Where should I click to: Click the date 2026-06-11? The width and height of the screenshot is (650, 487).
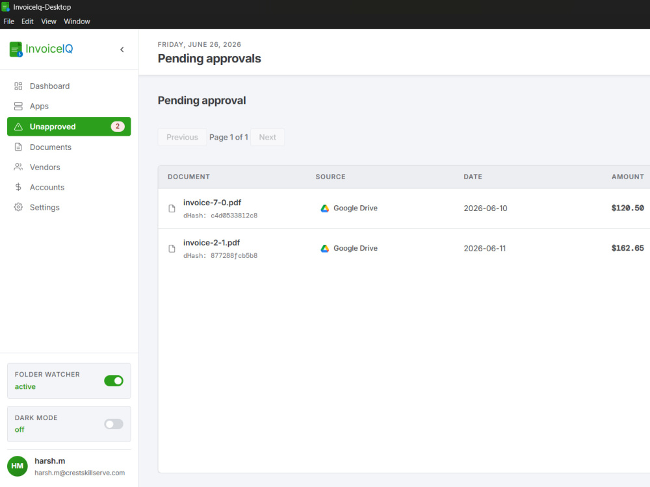(485, 249)
